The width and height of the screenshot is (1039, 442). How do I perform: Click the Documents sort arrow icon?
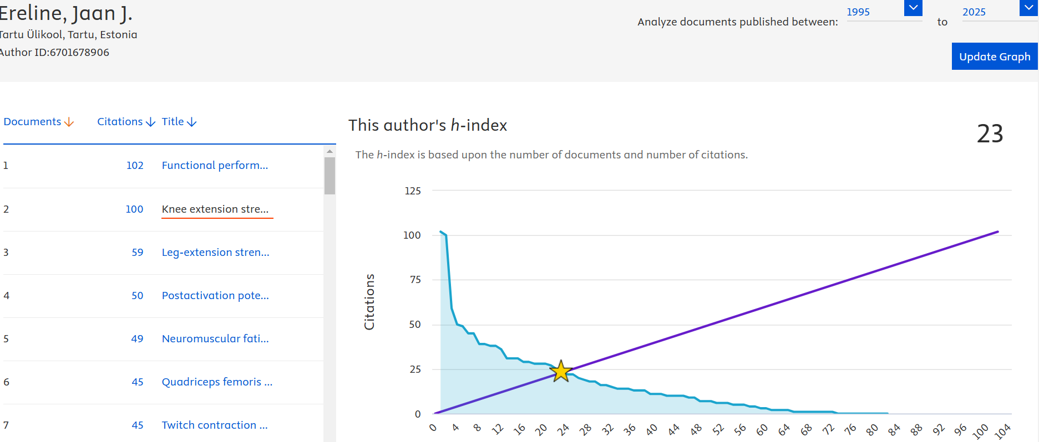[69, 122]
